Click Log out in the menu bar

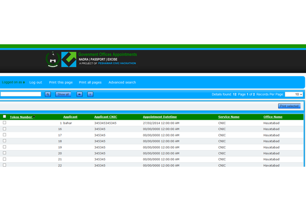pyautogui.click(x=35, y=83)
